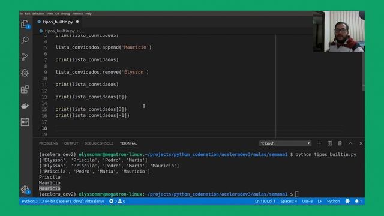
Task: Open the Source Control view
Action: (x=25, y=57)
